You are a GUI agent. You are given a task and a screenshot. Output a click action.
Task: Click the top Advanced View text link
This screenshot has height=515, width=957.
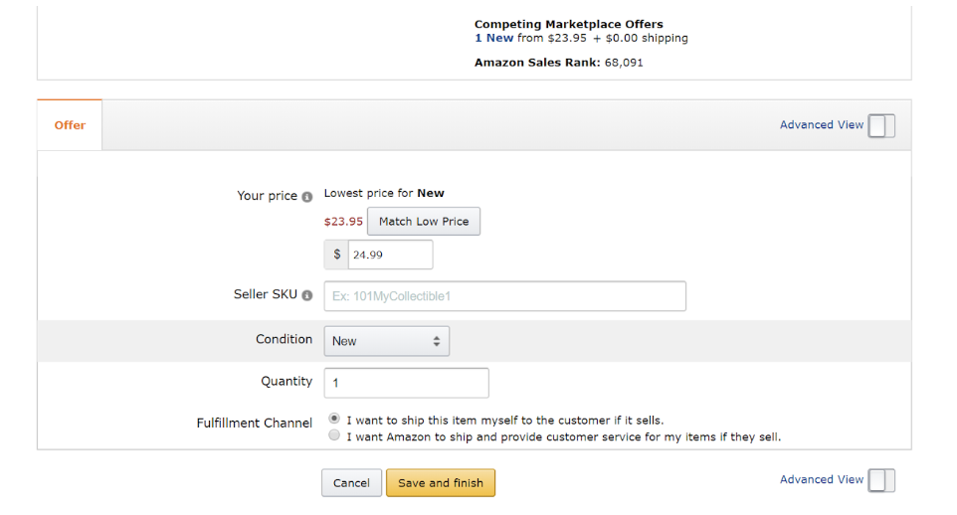point(822,124)
